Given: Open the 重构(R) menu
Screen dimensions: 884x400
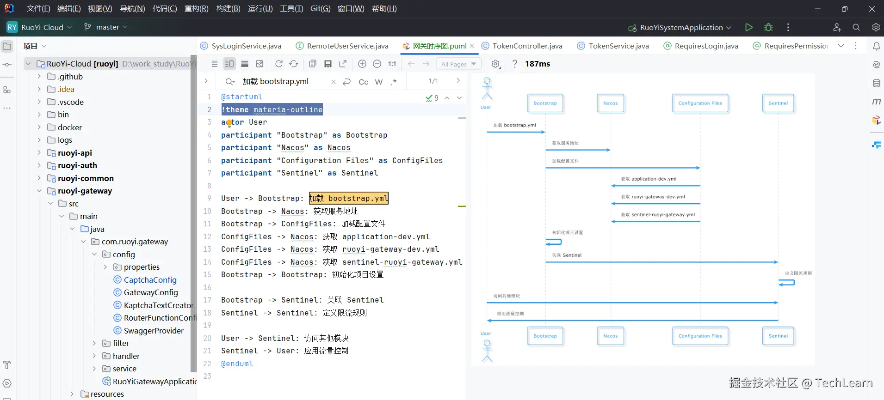Looking at the screenshot, I should (196, 9).
